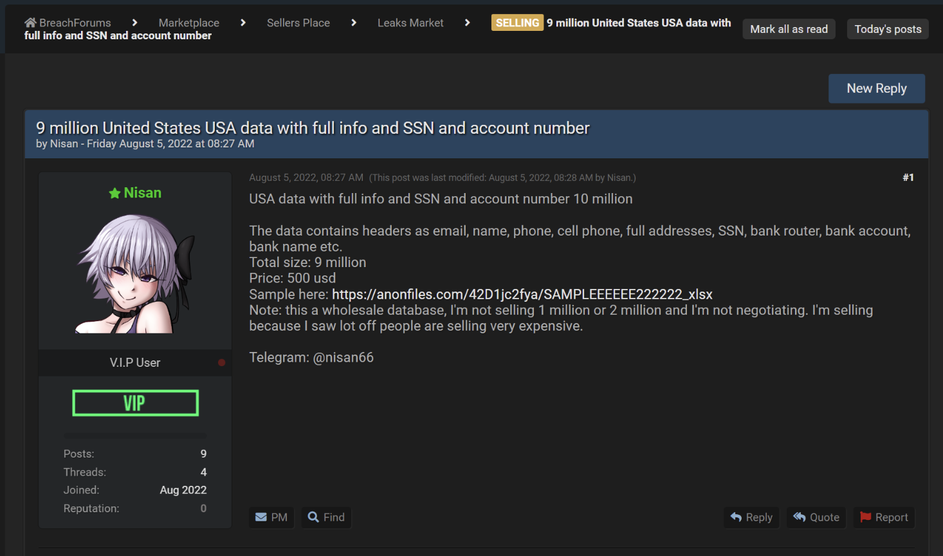Image resolution: width=943 pixels, height=556 pixels.
Task: Click the envelope icon on PM button
Action: (261, 517)
